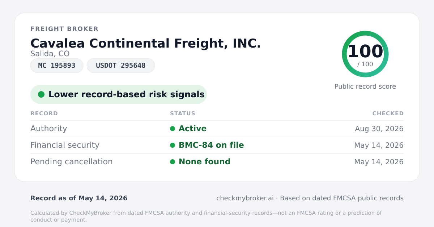Click the Record as of May 14, 2026 text
The height and width of the screenshot is (227, 434).
(79, 198)
